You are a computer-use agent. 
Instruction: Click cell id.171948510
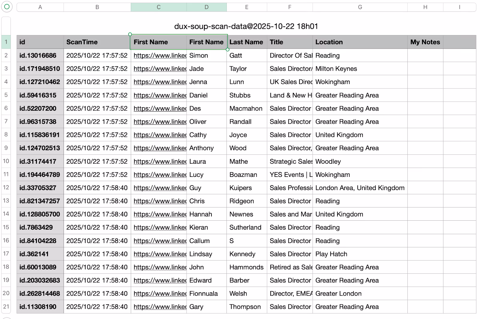click(40, 69)
